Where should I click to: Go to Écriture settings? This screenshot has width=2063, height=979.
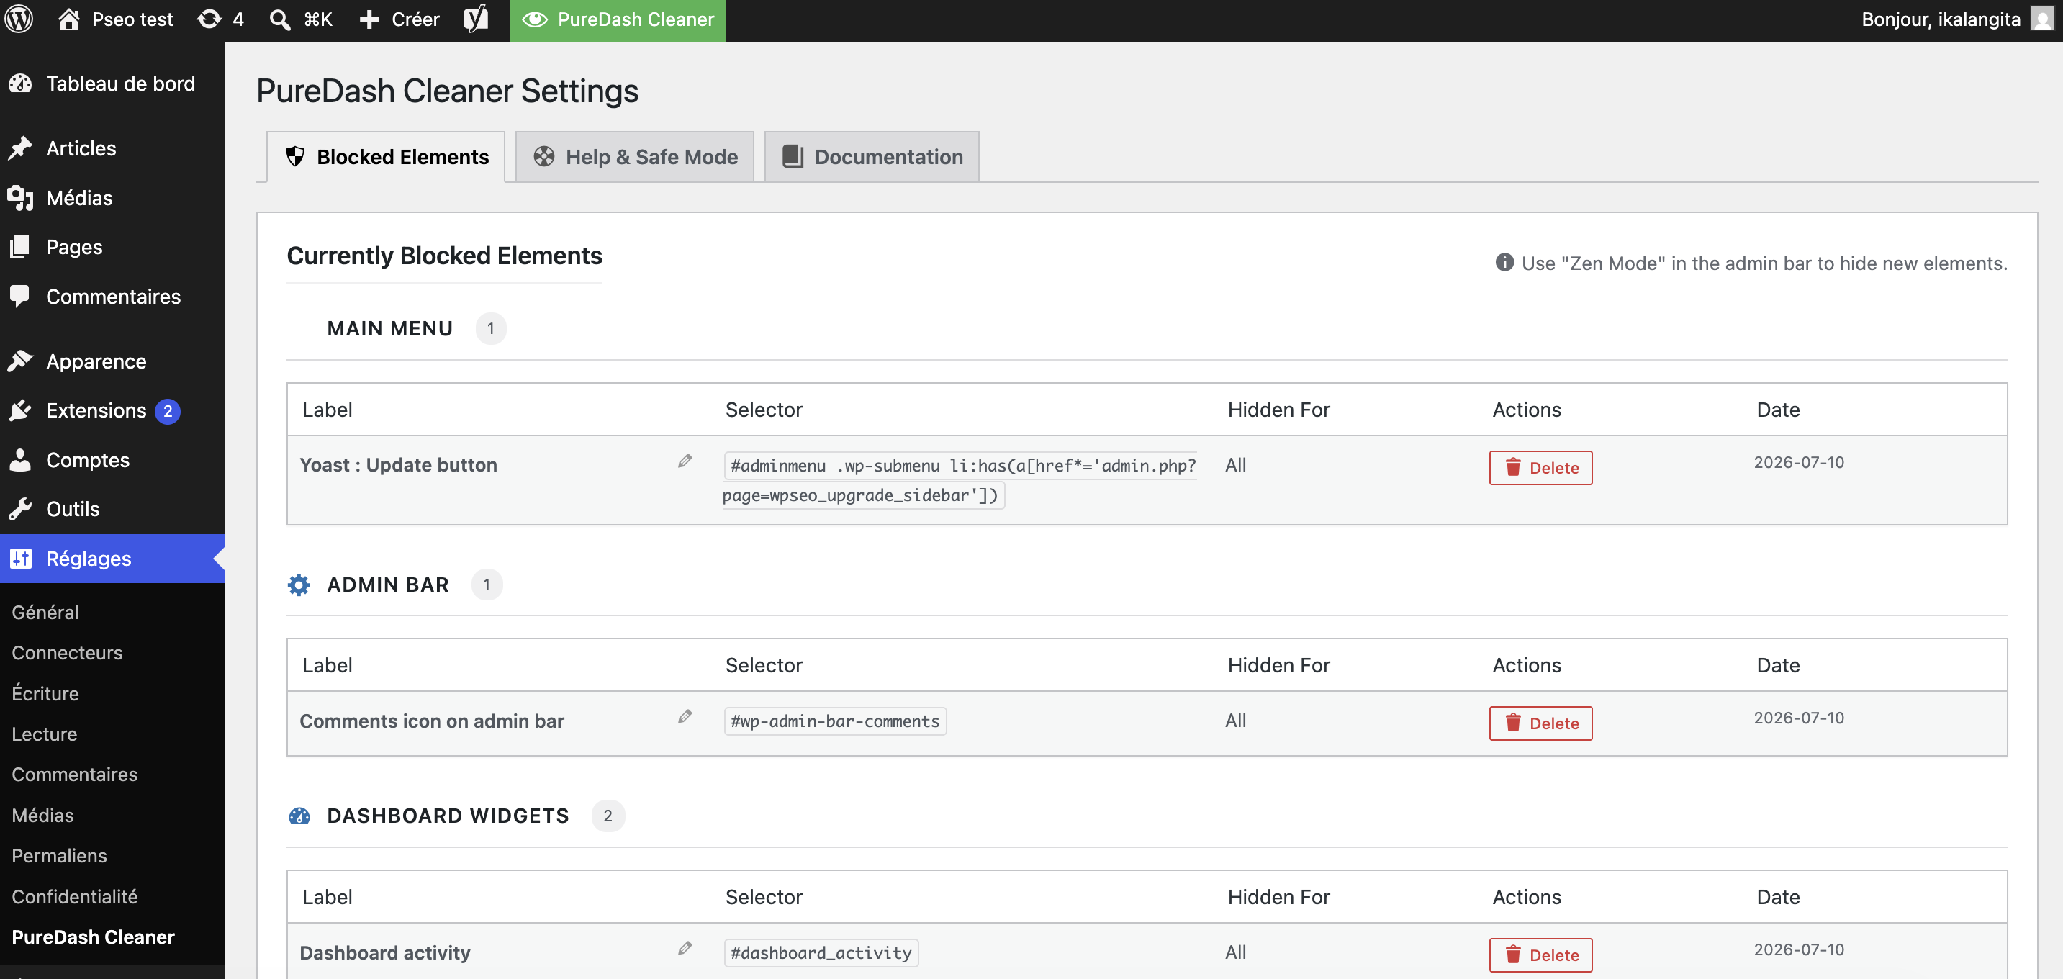pos(45,694)
